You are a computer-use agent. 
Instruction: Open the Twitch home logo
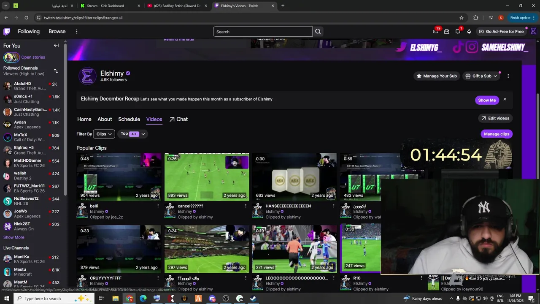pos(7,32)
